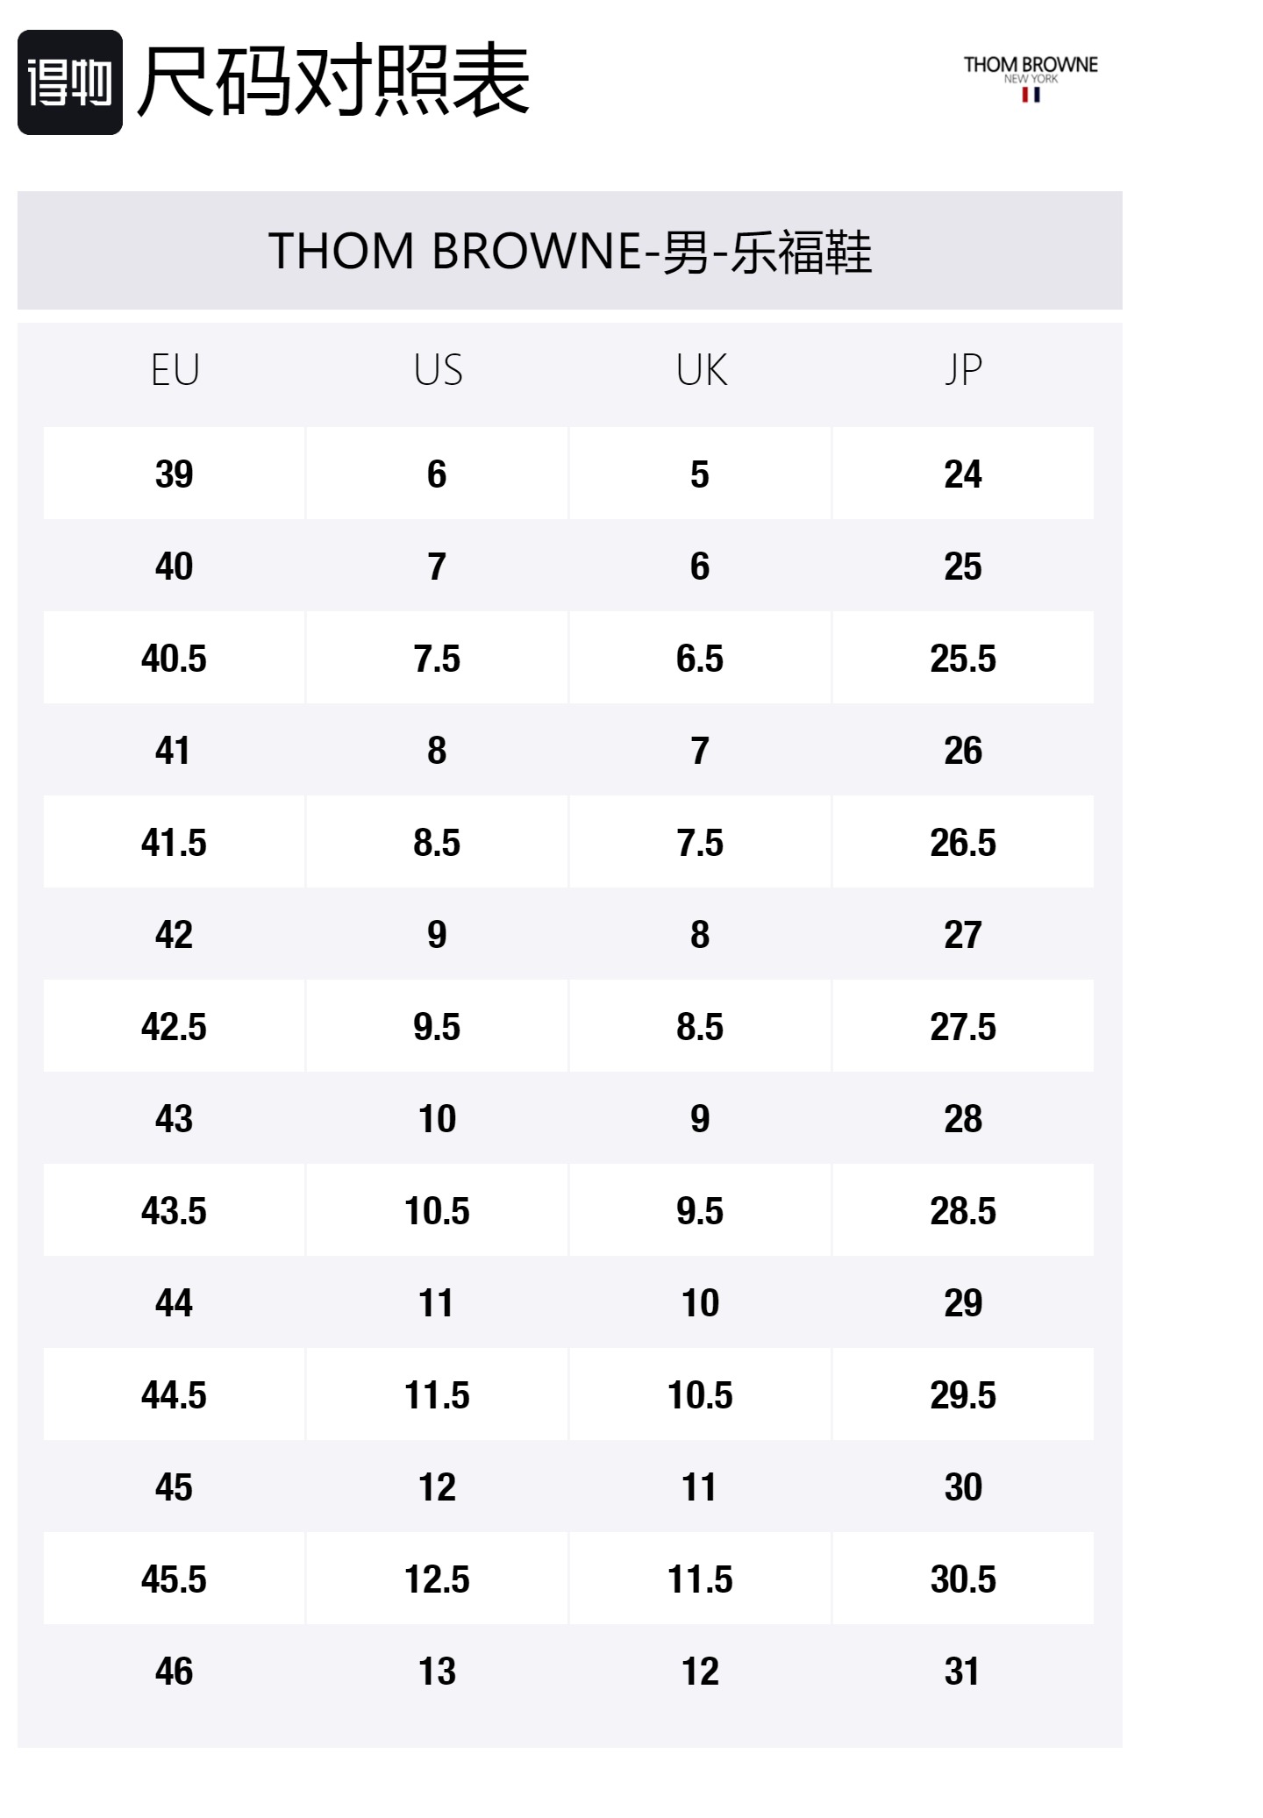Viewport: 1263px width, 1818px height.
Task: Click the 得物 app logo icon
Action: click(70, 82)
